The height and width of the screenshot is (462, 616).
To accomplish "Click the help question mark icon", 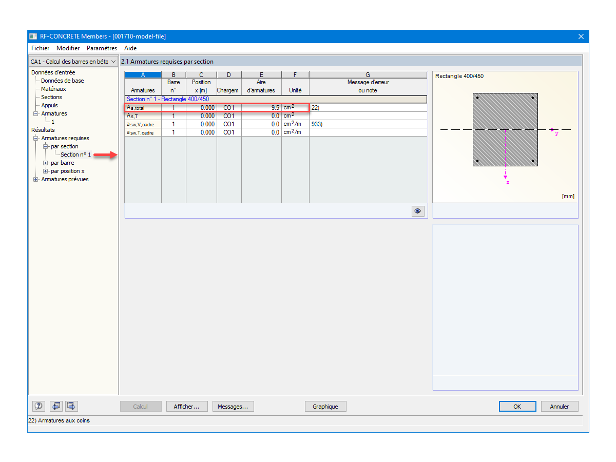I will (38, 406).
